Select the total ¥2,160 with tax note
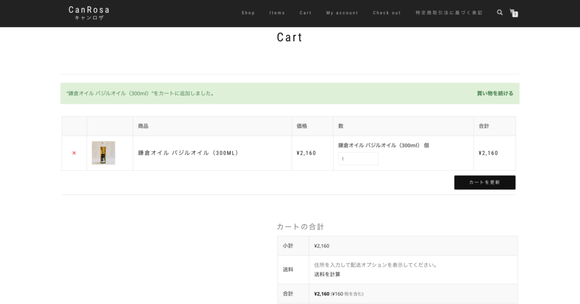The width and height of the screenshot is (580, 304). [339, 294]
